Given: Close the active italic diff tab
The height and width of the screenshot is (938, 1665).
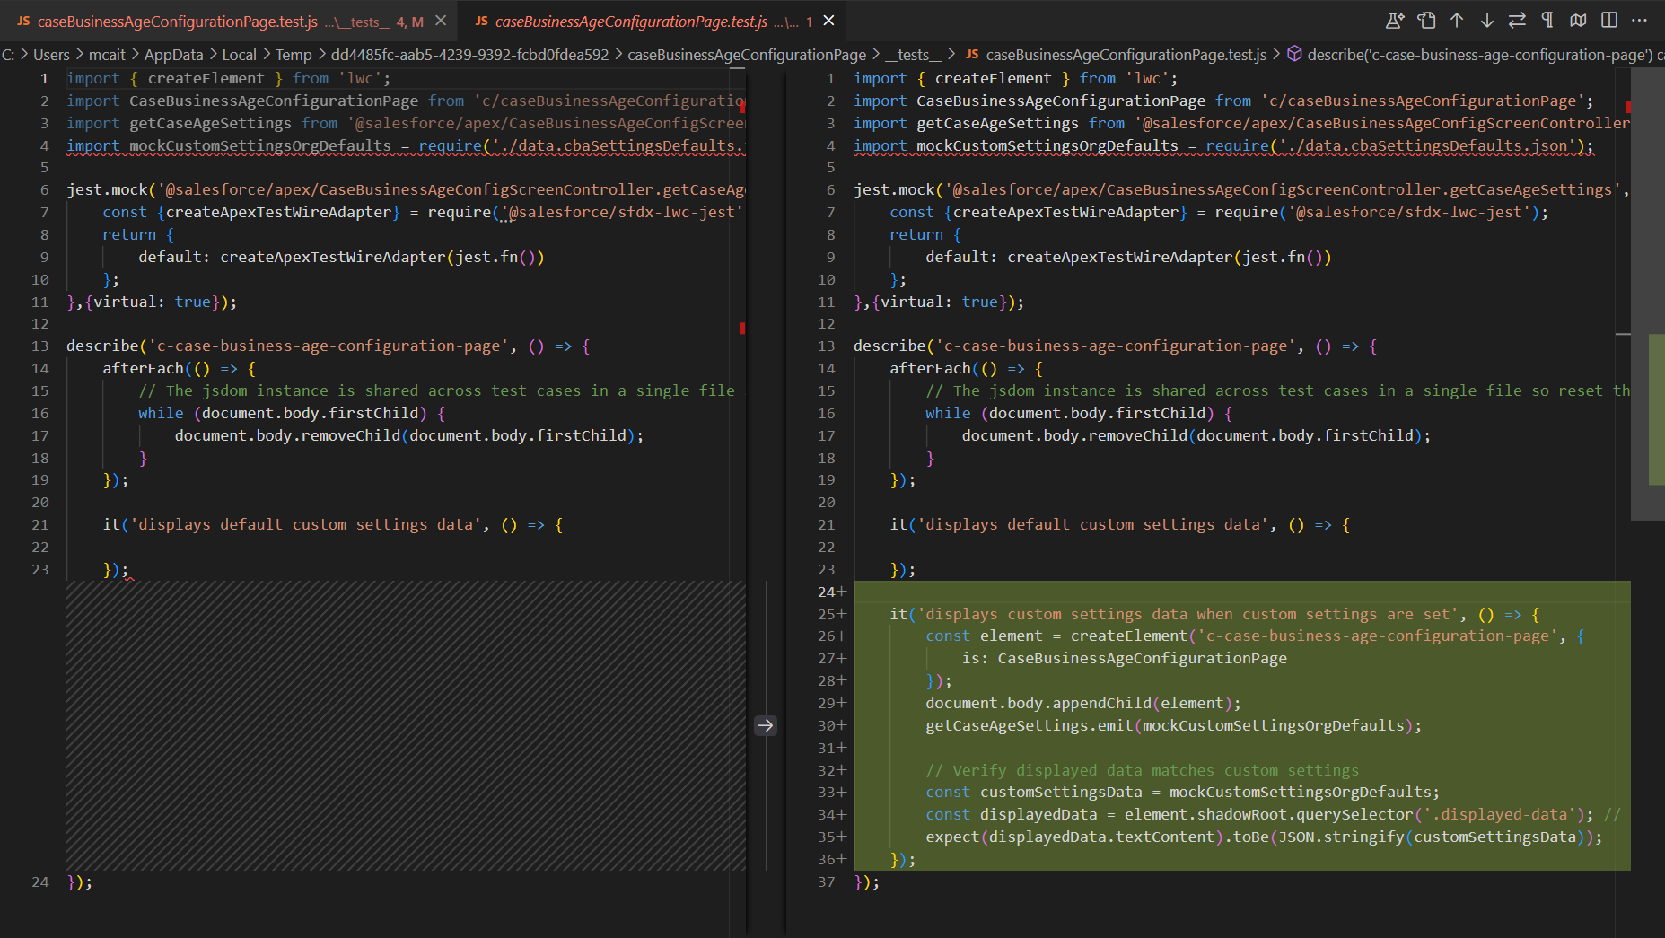Looking at the screenshot, I should point(828,21).
